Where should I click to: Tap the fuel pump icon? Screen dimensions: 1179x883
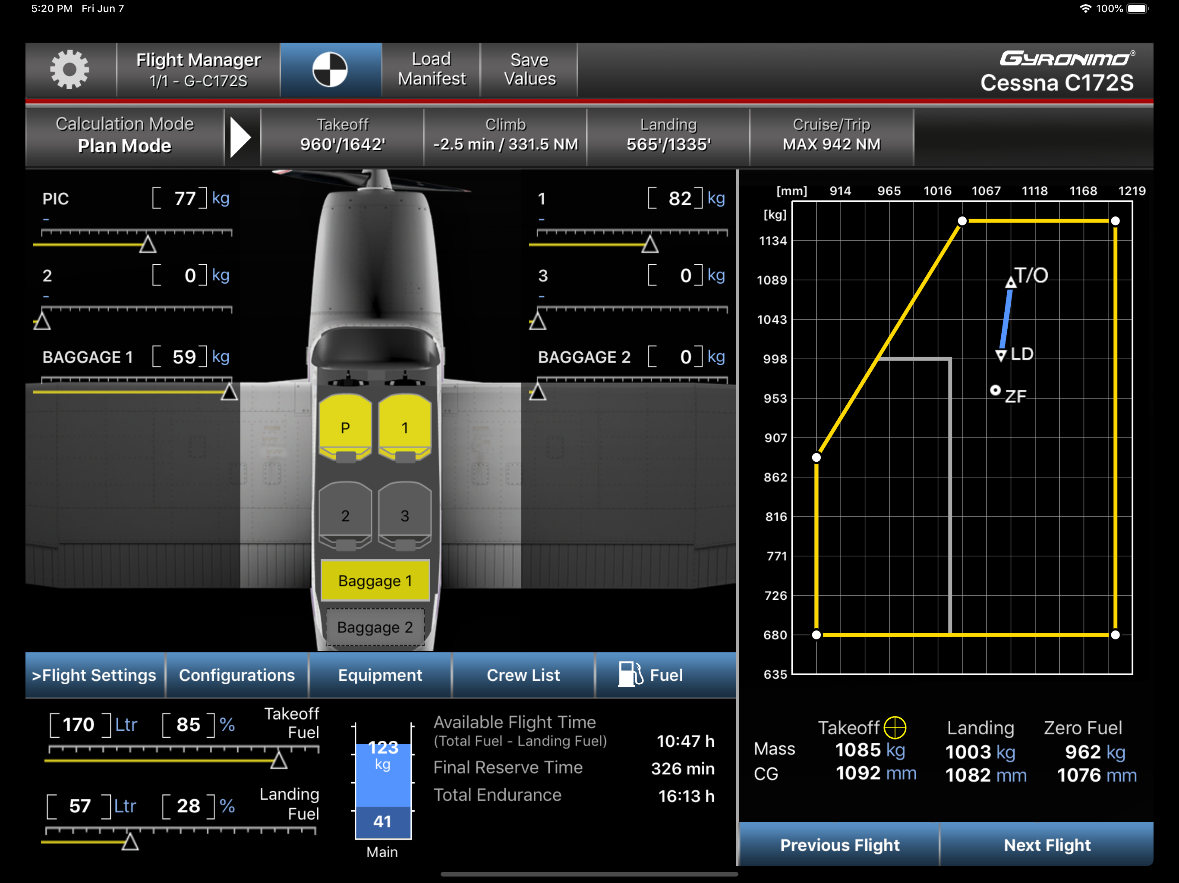click(630, 674)
